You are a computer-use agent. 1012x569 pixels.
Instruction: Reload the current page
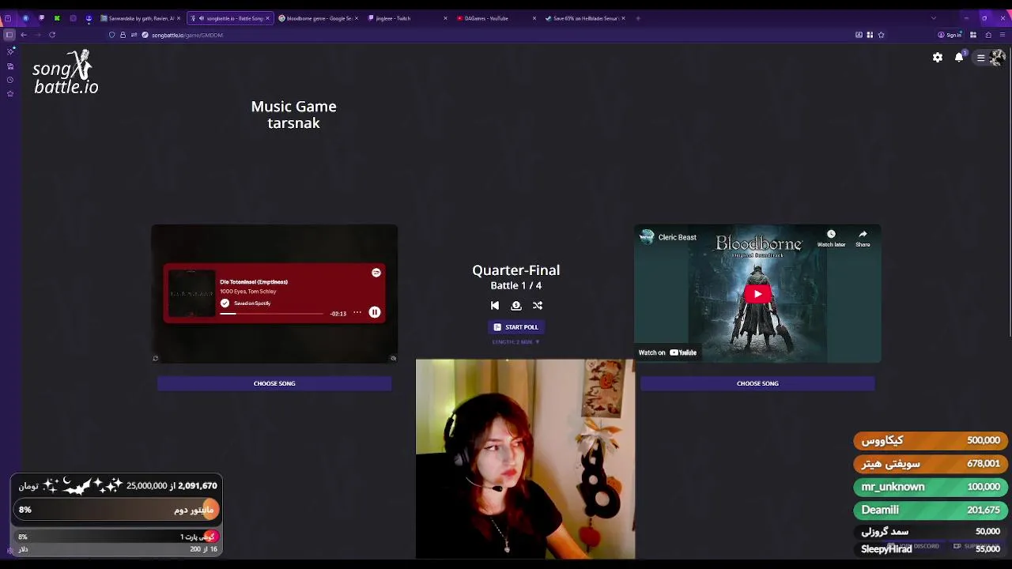point(52,35)
